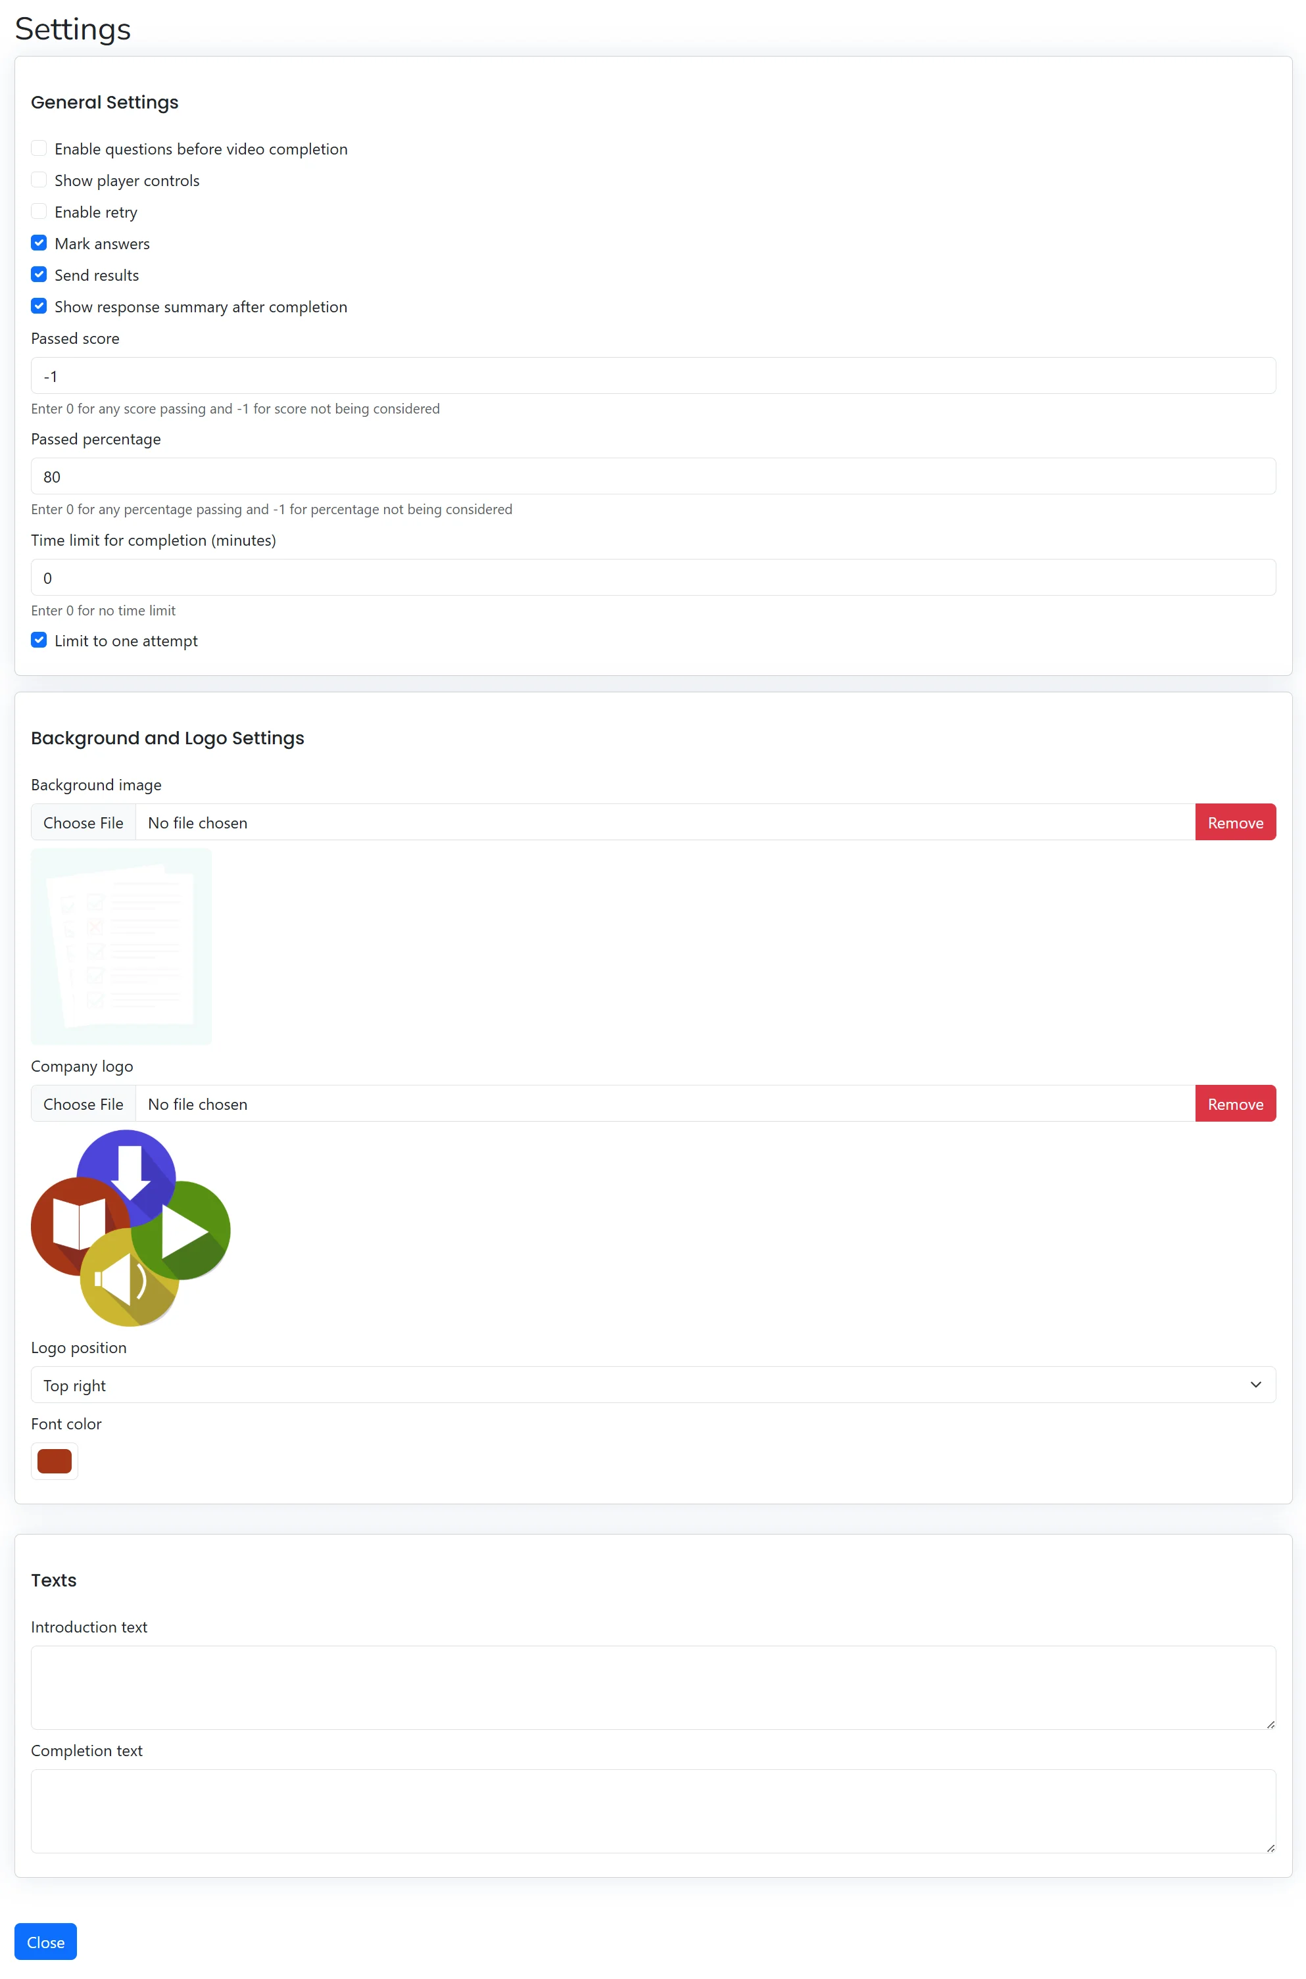
Task: Open the Logo position dropdown
Action: [652, 1385]
